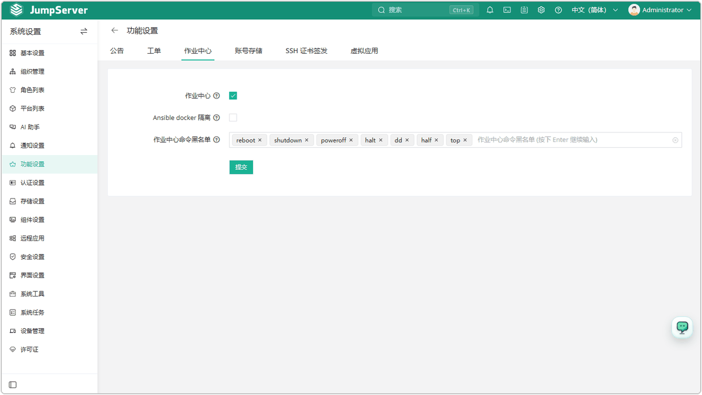The height and width of the screenshot is (395, 702).
Task: Open the chat assistant floating icon
Action: (x=682, y=327)
